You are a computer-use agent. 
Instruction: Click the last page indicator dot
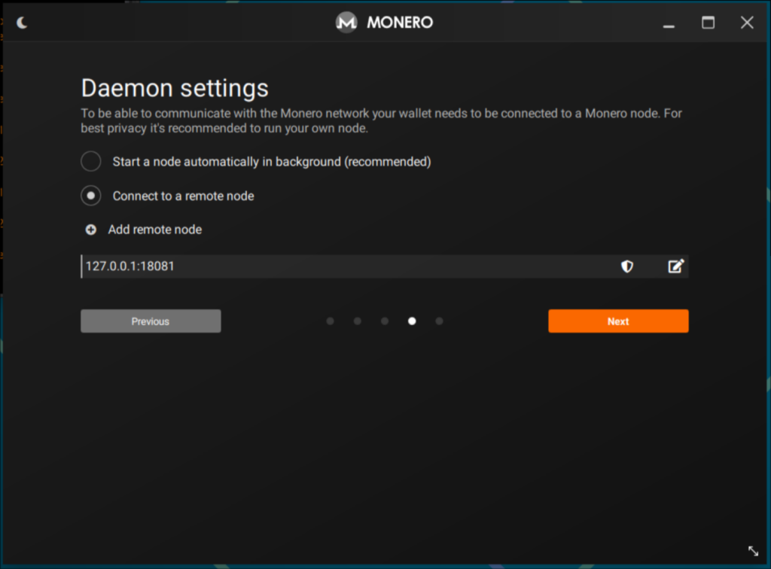coord(439,321)
